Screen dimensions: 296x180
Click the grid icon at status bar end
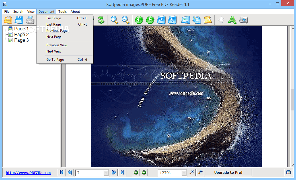(x=288, y=172)
